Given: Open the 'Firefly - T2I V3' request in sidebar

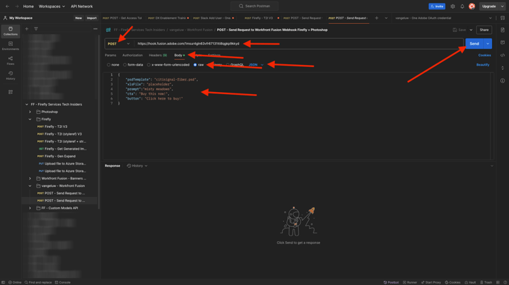Looking at the screenshot, I should coord(56,127).
